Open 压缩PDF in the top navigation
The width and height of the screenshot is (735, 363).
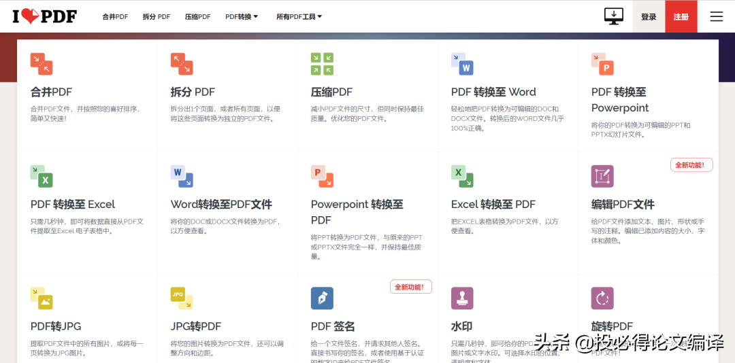pos(198,17)
